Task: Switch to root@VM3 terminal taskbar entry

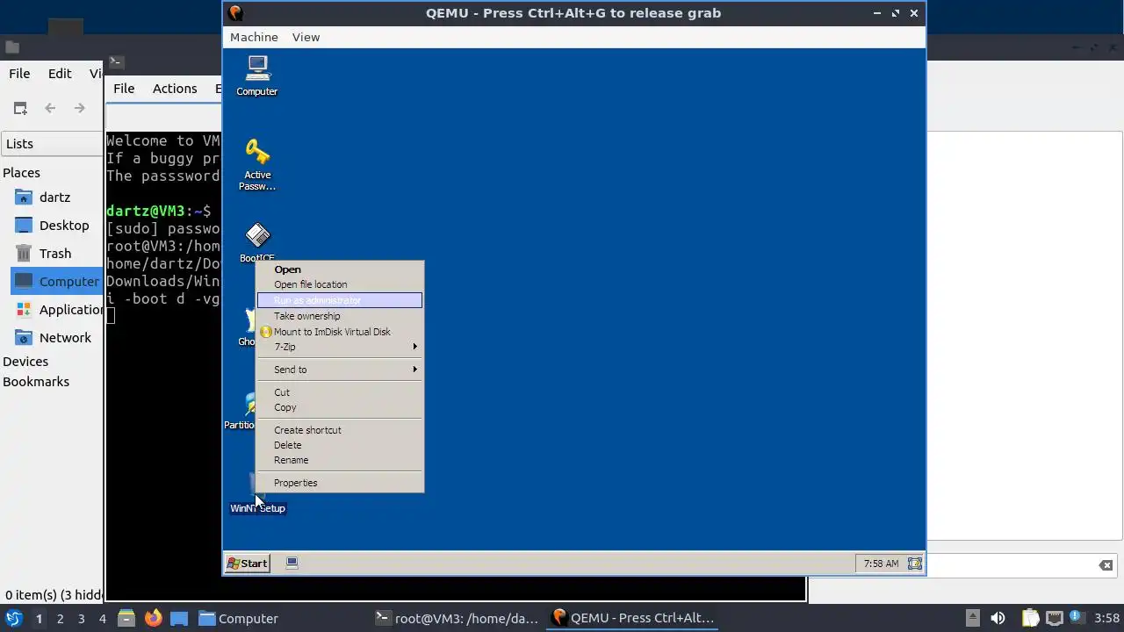Action: (457, 618)
